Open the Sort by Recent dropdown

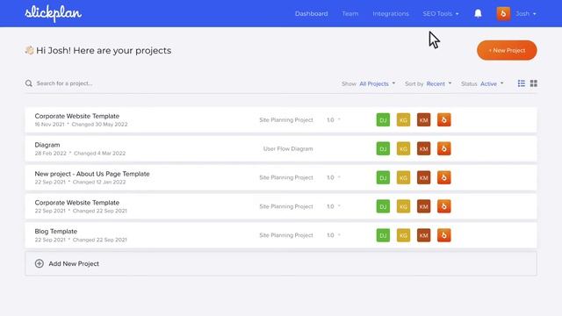tap(439, 84)
